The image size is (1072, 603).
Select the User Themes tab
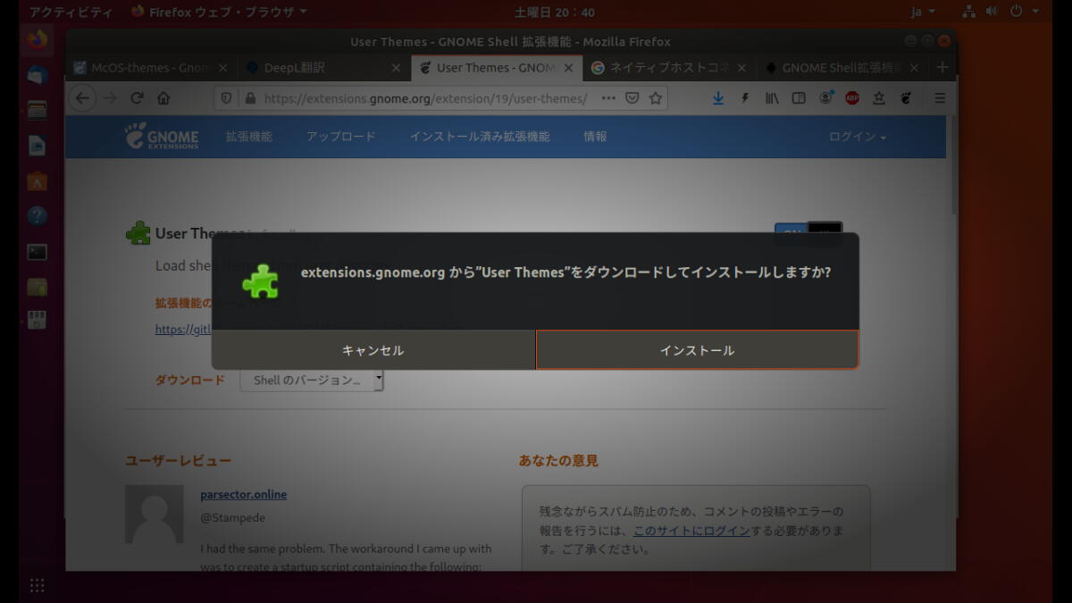point(497,68)
